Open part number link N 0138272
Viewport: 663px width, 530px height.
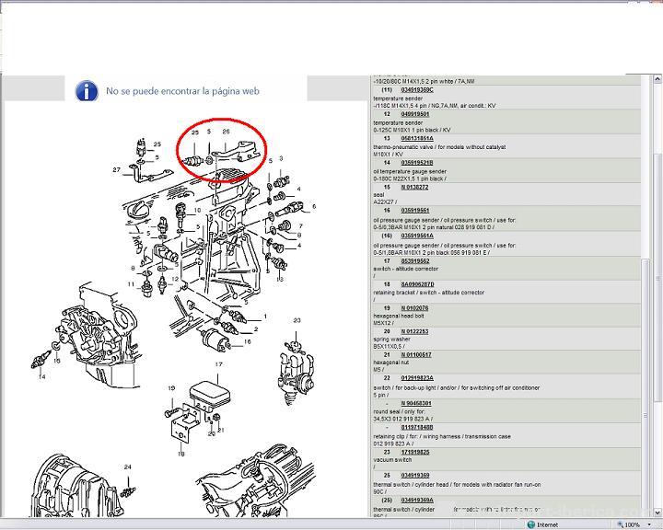[414, 187]
